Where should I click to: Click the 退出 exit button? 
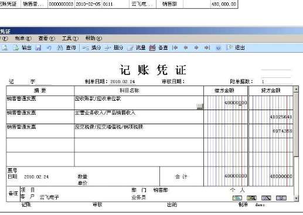tap(236, 47)
